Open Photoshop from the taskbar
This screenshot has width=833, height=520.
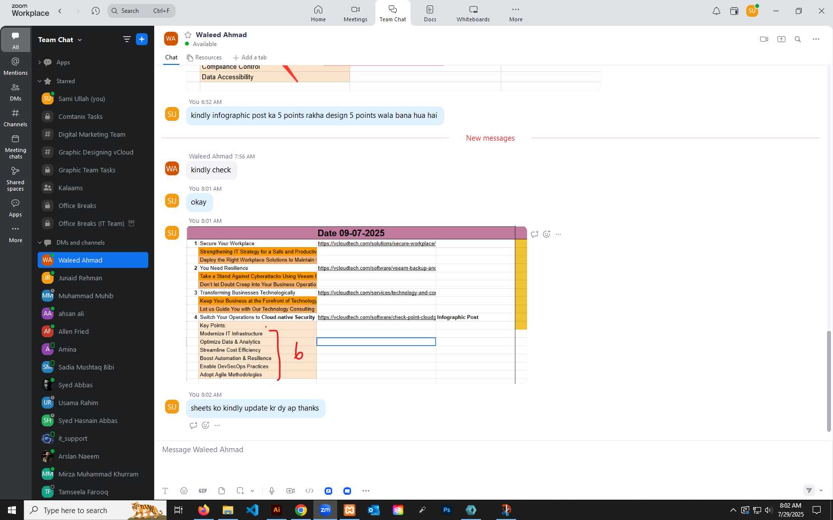[x=447, y=510]
